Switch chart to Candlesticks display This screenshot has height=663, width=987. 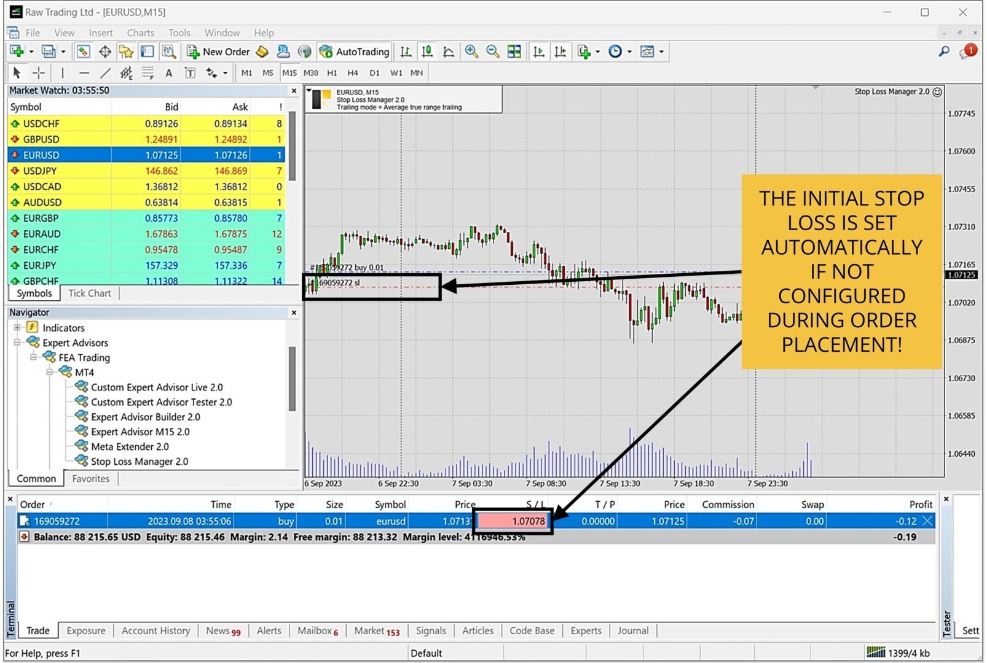coord(427,52)
